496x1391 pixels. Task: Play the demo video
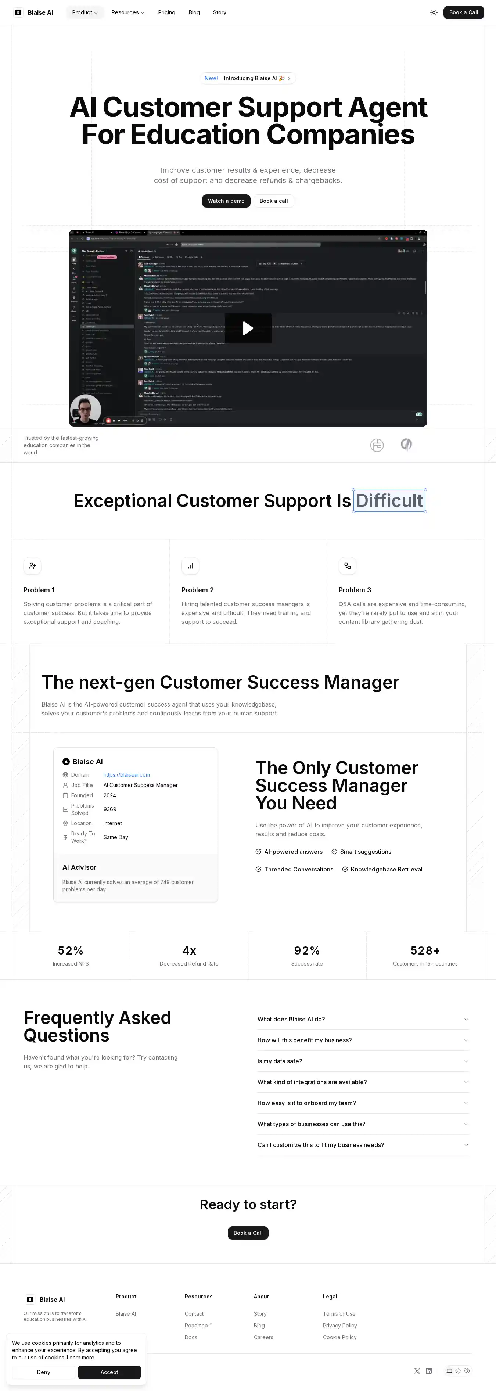point(248,328)
